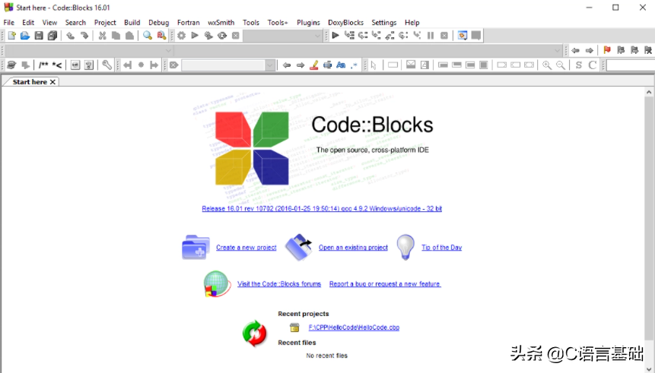The image size is (655, 373).
Task: Open the Settings menu
Action: (384, 23)
